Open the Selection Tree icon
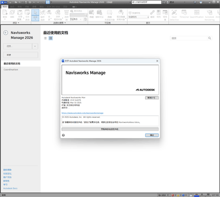The image size is (220, 197). pyautogui.click(x=66, y=12)
